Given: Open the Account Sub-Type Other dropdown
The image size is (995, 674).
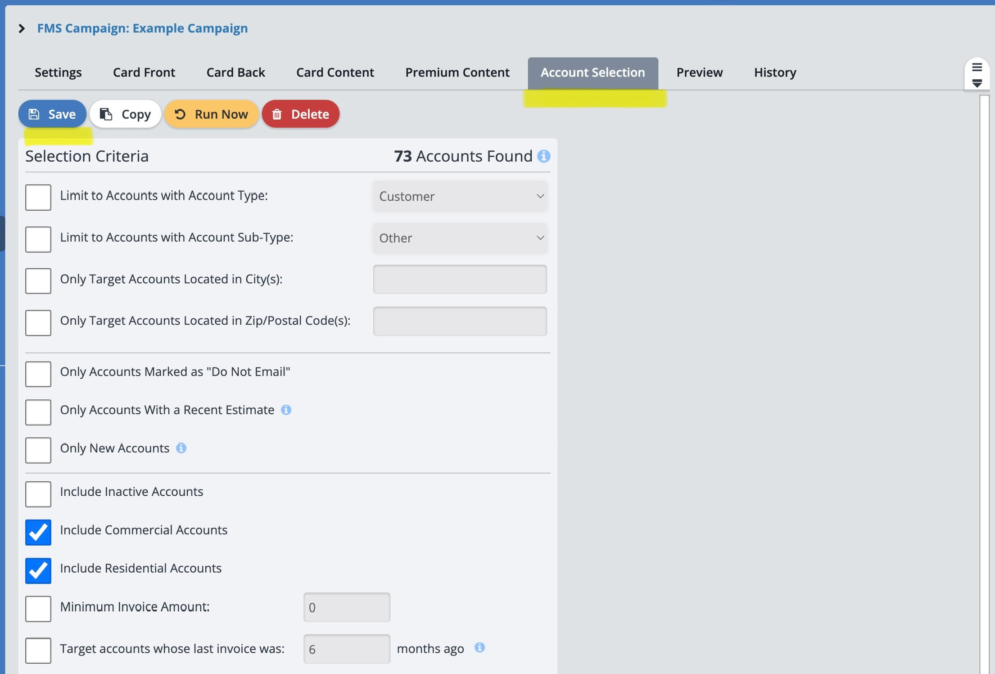Looking at the screenshot, I should point(460,238).
